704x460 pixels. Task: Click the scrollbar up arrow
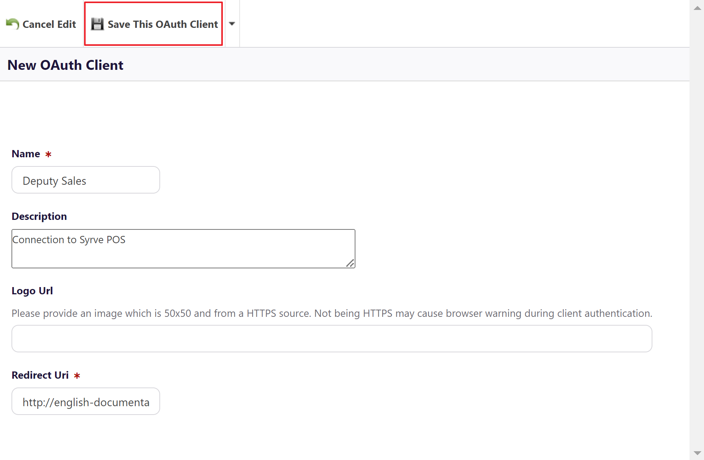point(697,8)
